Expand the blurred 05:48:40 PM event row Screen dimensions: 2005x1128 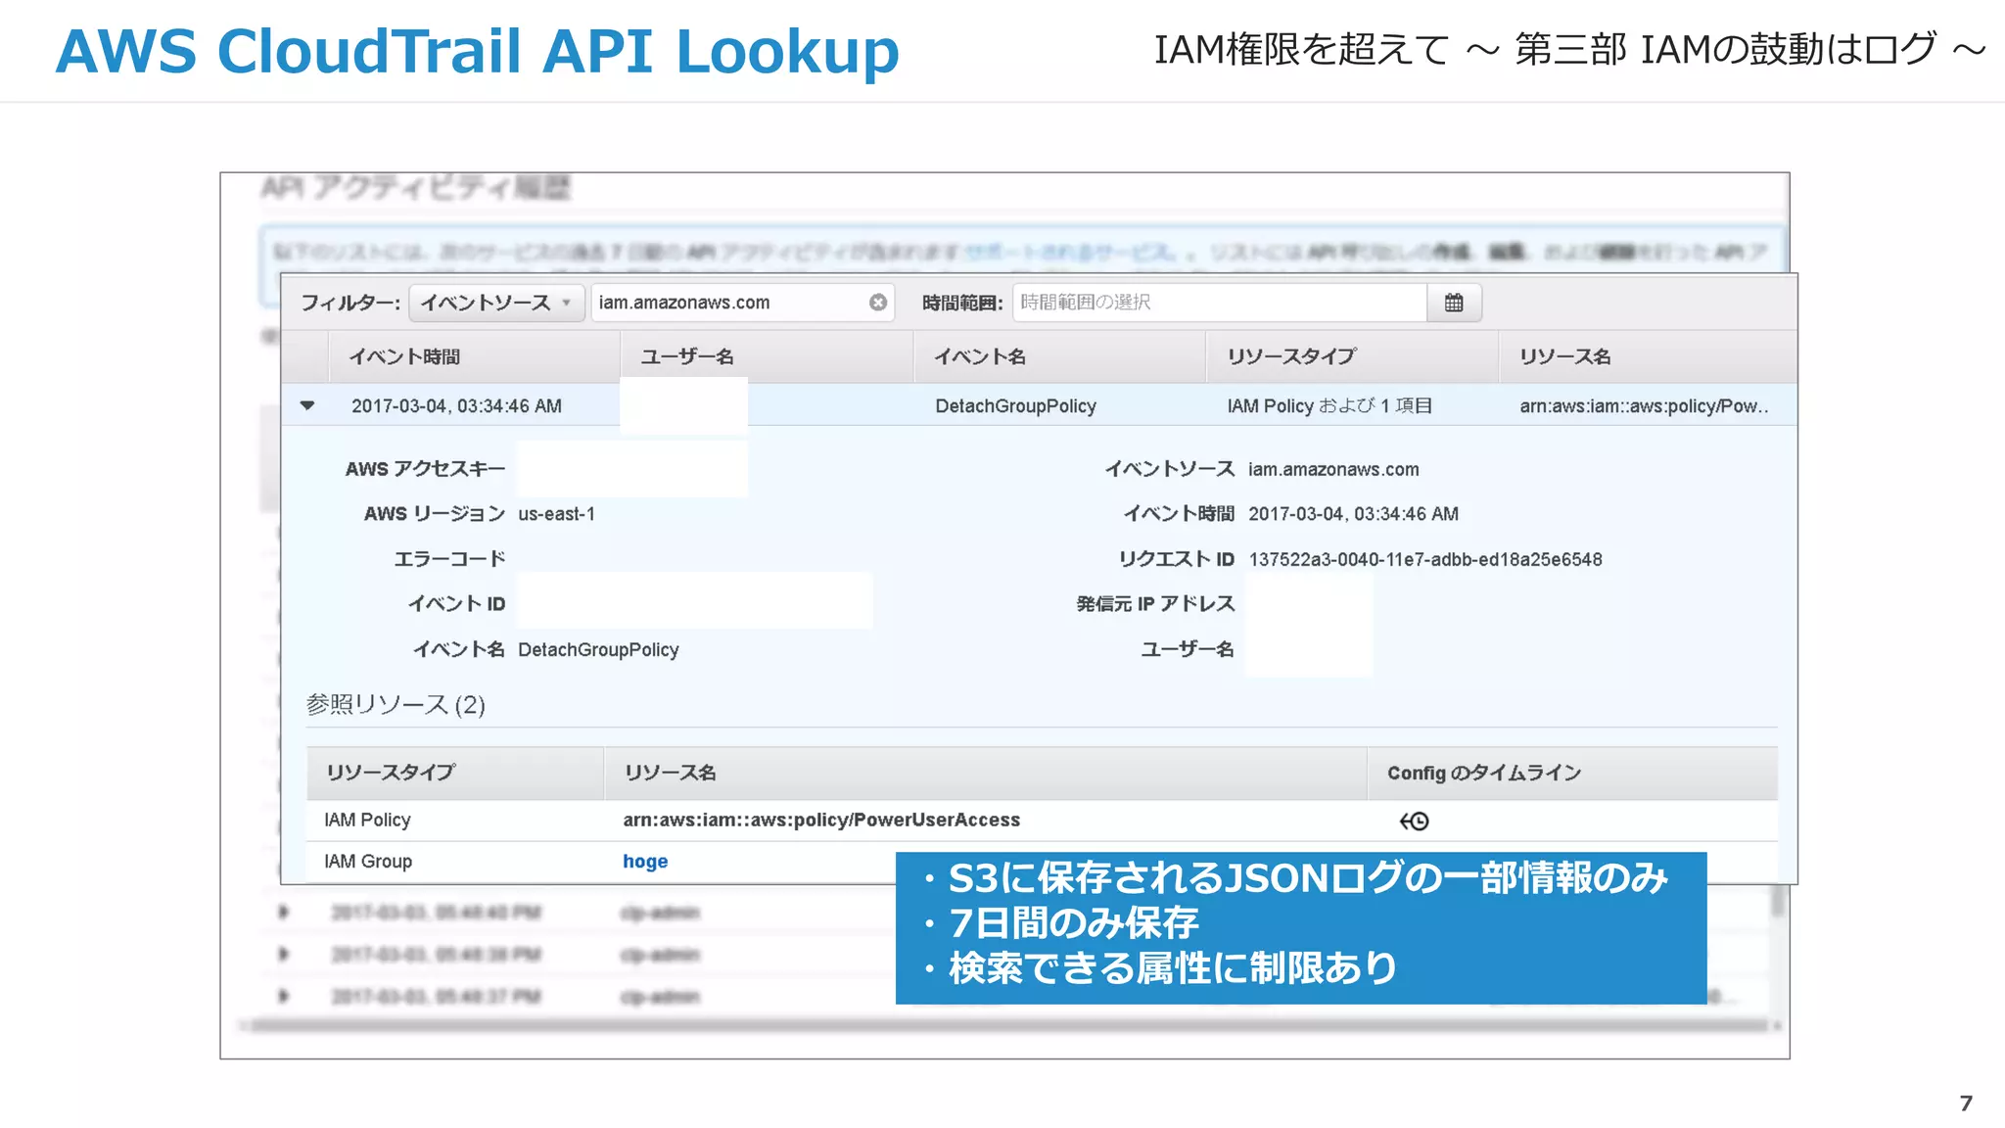click(x=284, y=912)
